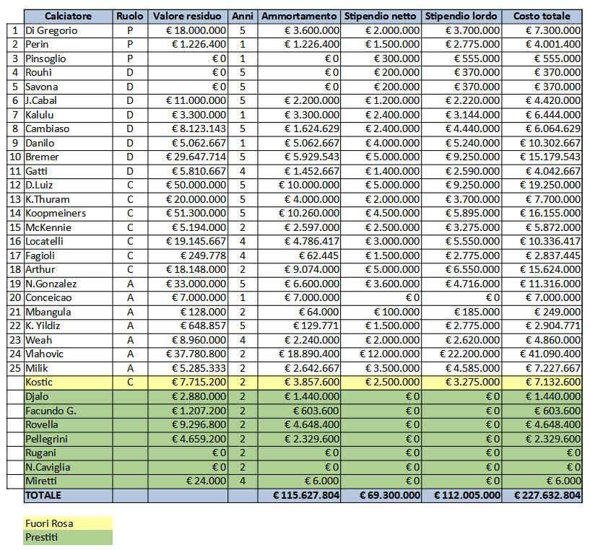
Task: Click the N.Caviglia name cell
Action: click(x=68, y=467)
